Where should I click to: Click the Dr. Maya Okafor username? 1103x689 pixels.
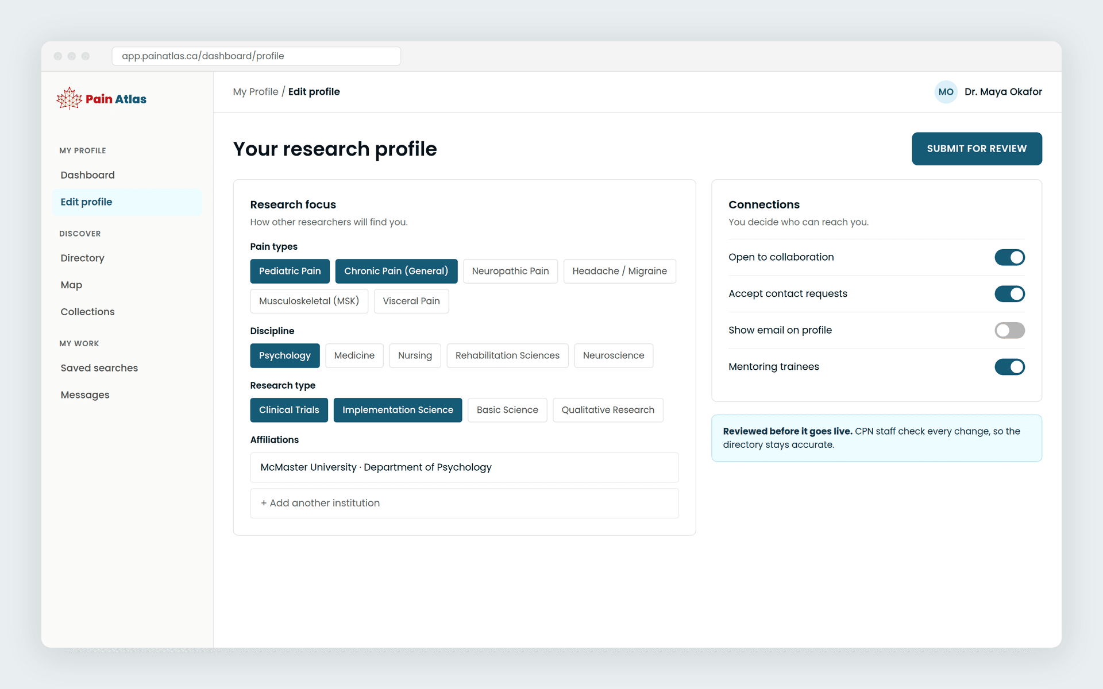tap(1003, 92)
